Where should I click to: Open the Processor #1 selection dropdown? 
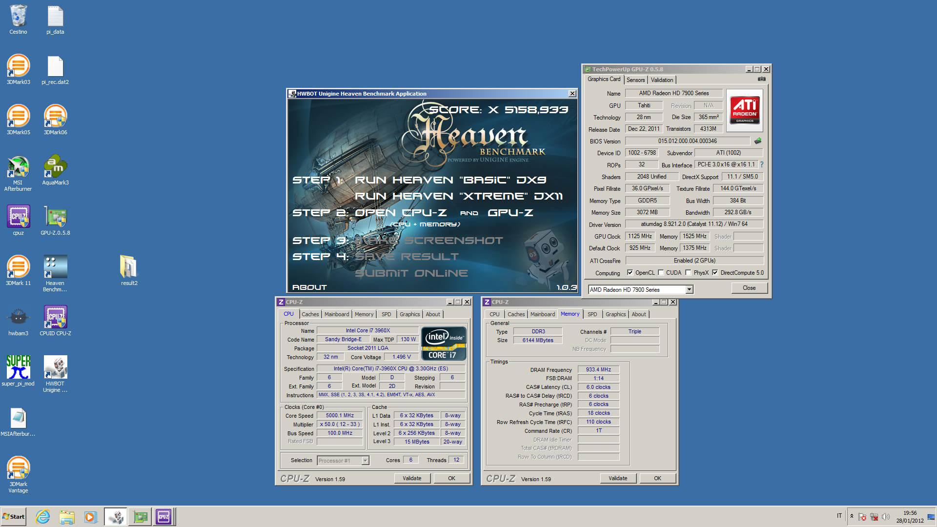343,460
